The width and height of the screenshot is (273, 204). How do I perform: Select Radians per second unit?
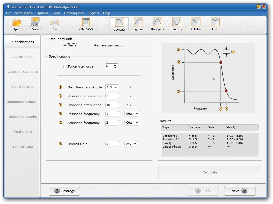pos(91,45)
